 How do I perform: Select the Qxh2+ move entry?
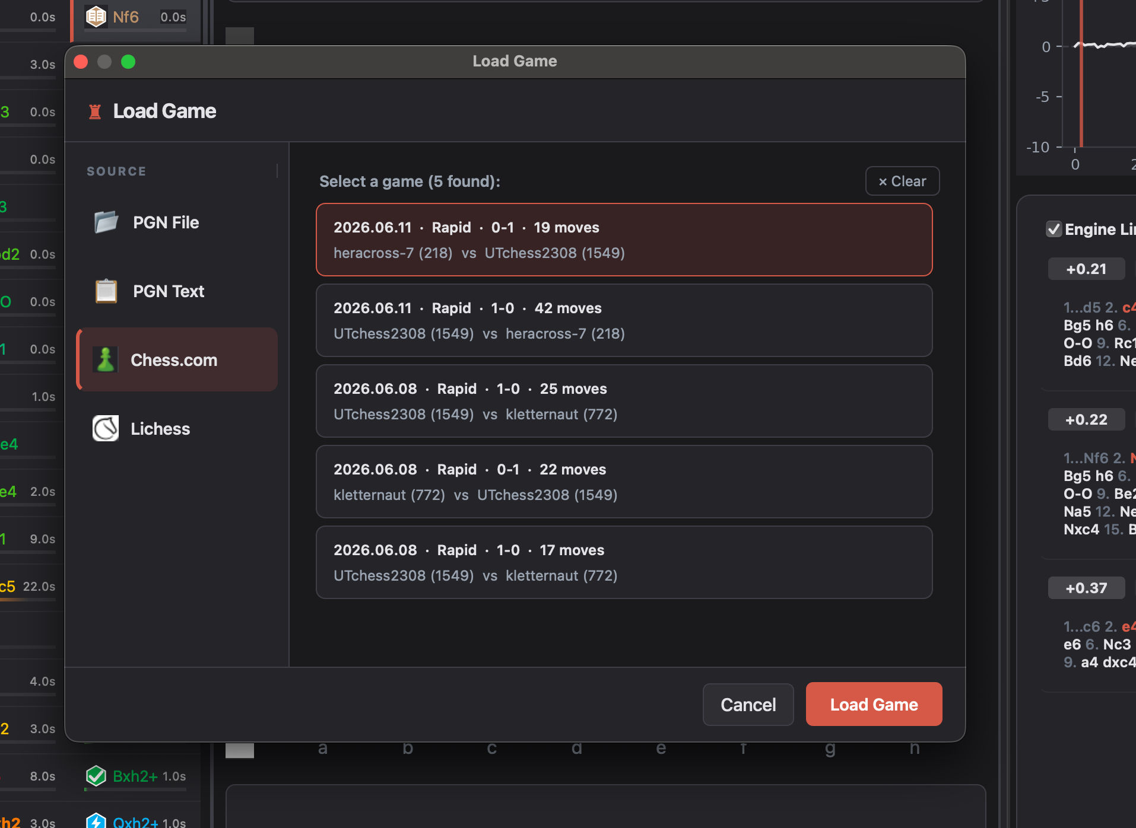click(135, 822)
